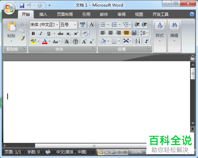Toggle underline formatting

click(49, 33)
